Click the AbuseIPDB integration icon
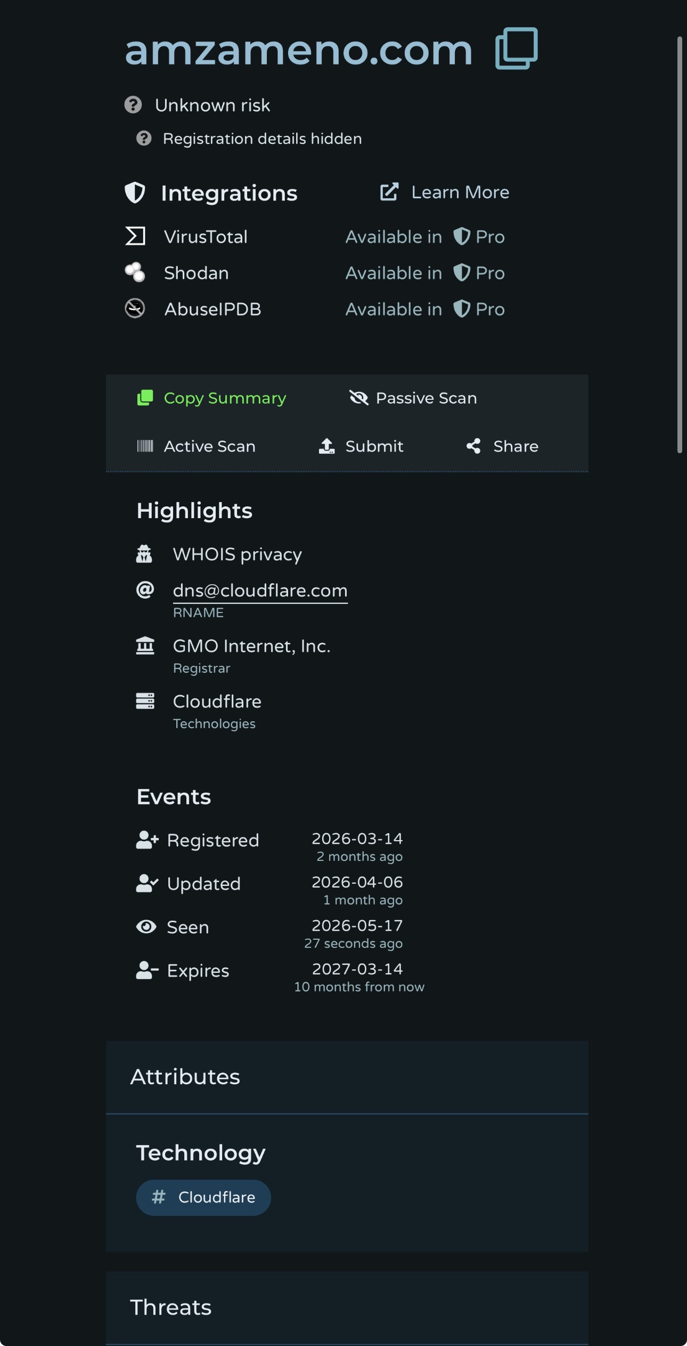The image size is (687, 1346). (x=135, y=308)
